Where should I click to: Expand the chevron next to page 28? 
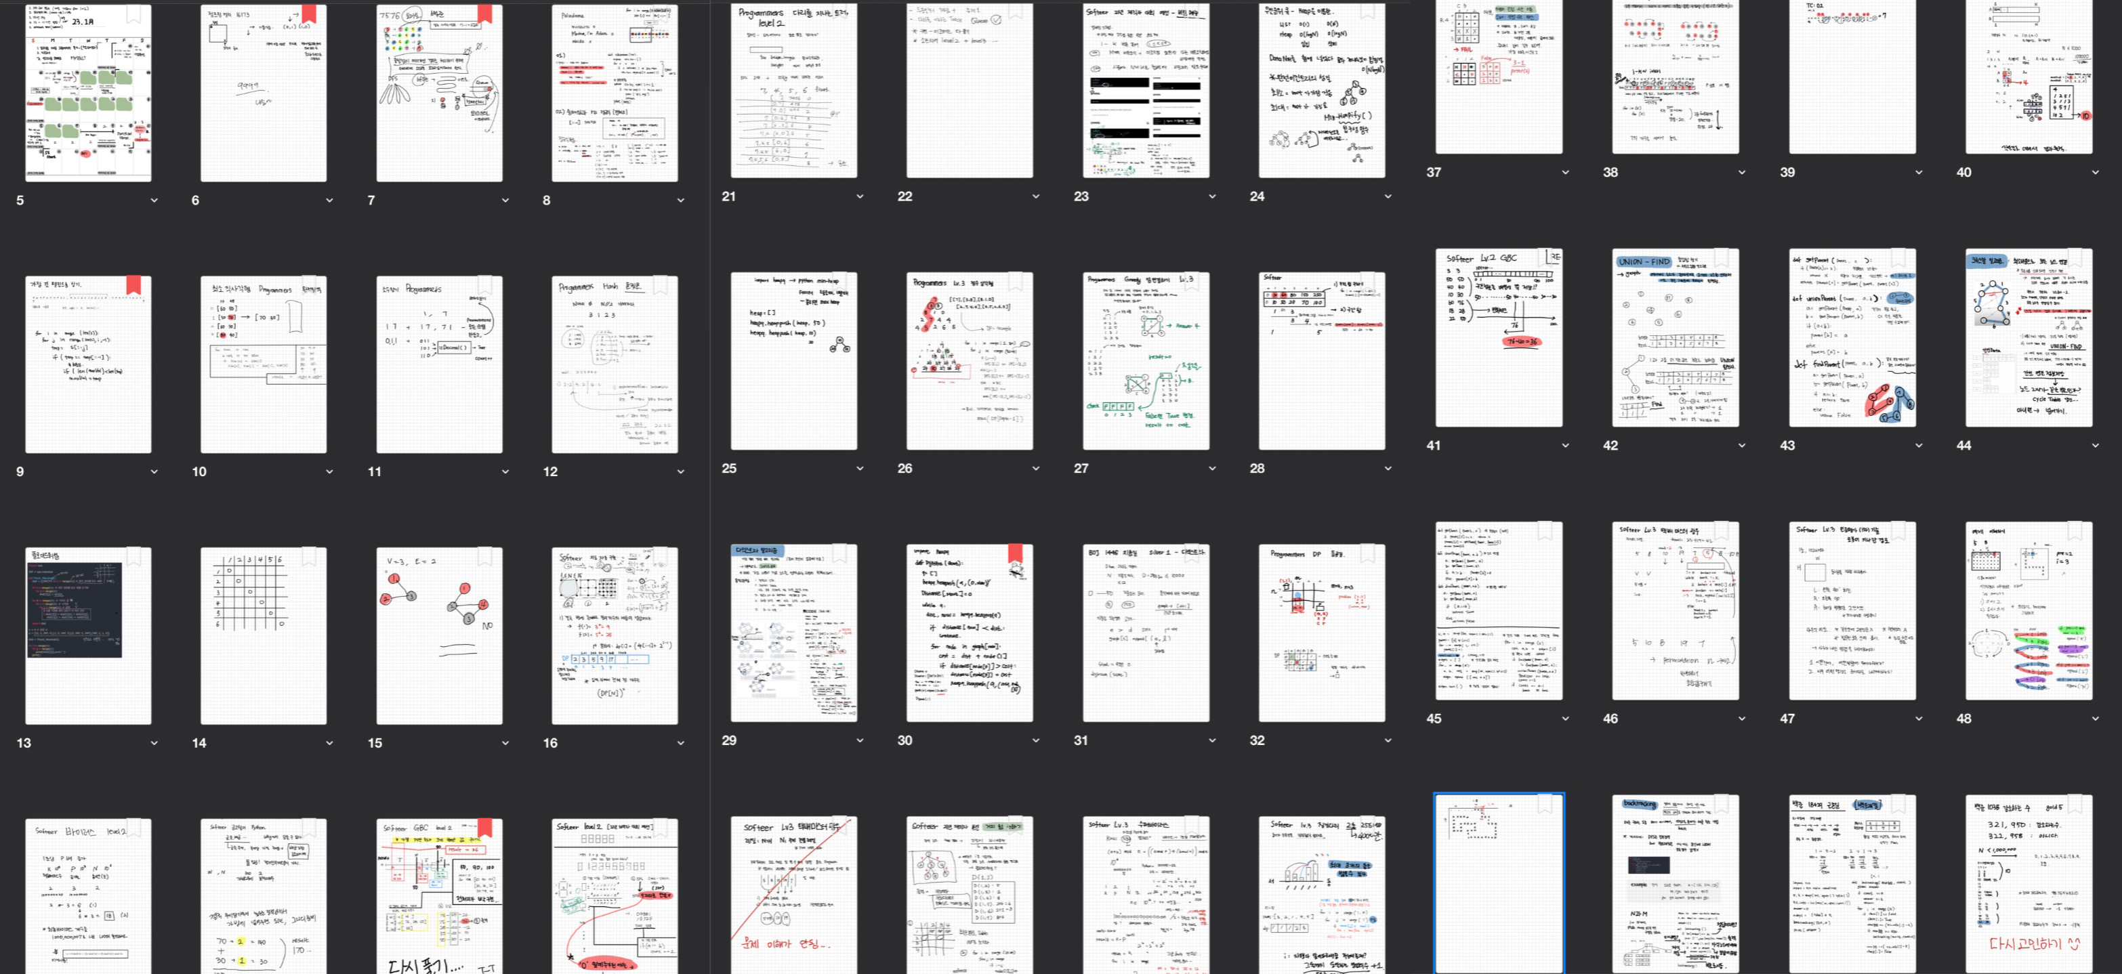1388,469
